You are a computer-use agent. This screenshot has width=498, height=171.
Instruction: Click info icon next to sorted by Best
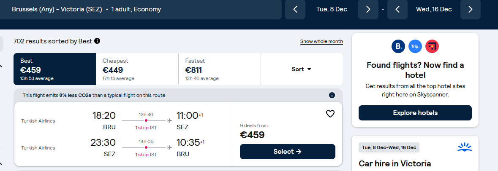click(97, 41)
